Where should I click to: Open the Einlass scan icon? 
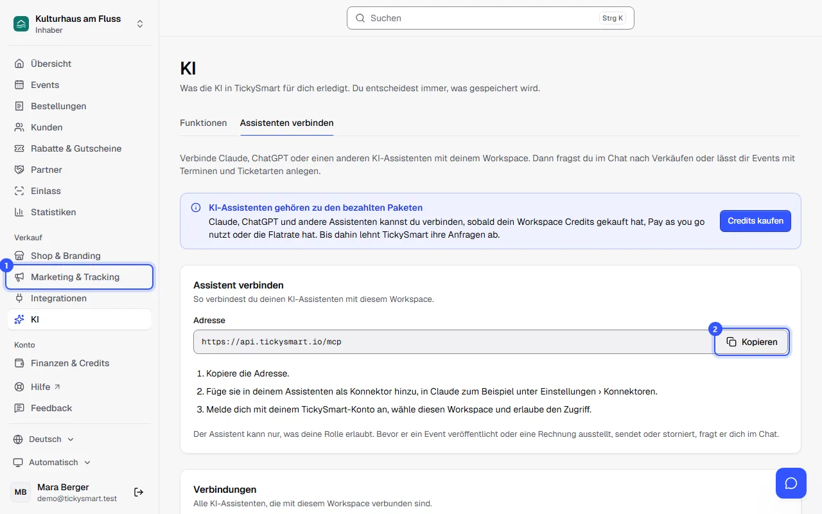click(x=19, y=191)
